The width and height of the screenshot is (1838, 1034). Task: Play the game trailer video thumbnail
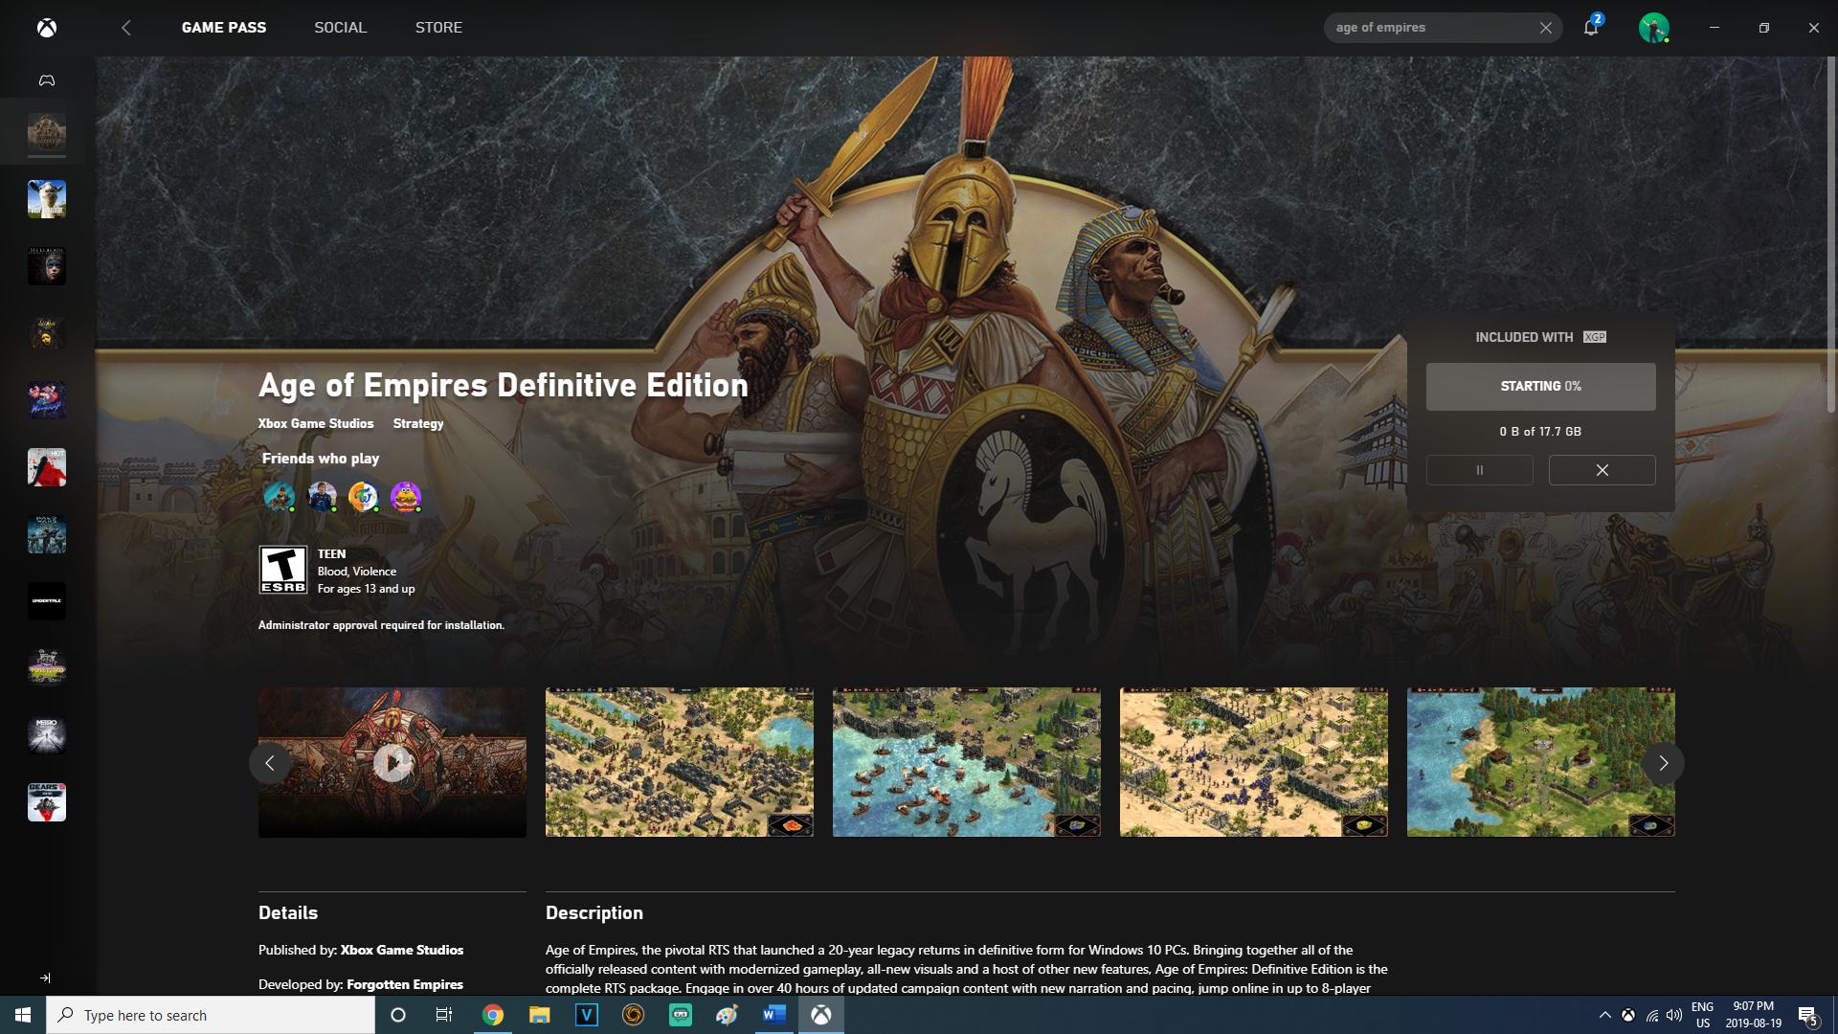tap(392, 762)
